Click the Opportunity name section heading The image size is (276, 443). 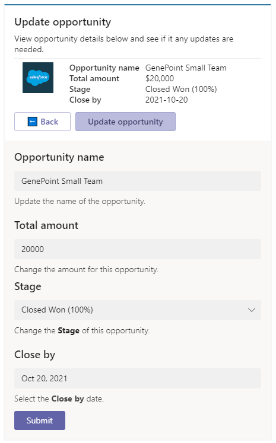pos(59,157)
